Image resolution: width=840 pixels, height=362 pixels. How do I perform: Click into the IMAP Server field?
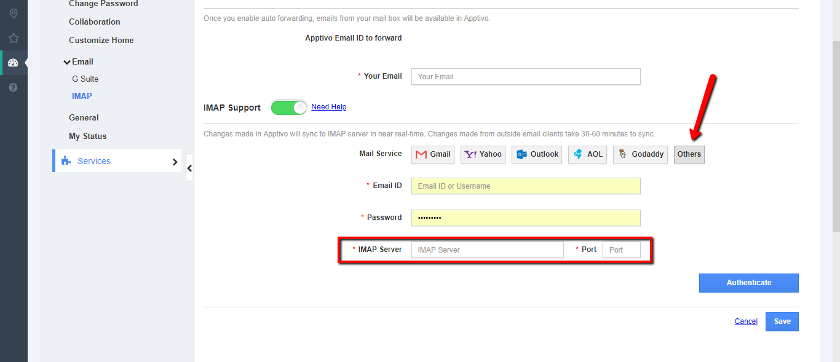point(487,250)
